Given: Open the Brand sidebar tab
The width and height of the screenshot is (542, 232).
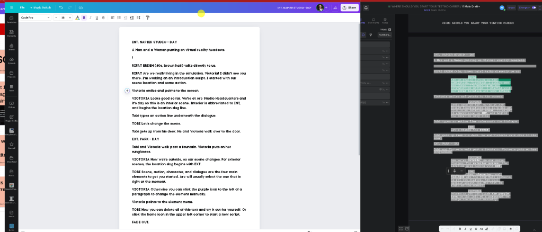Looking at the screenshot, I should point(12,47).
